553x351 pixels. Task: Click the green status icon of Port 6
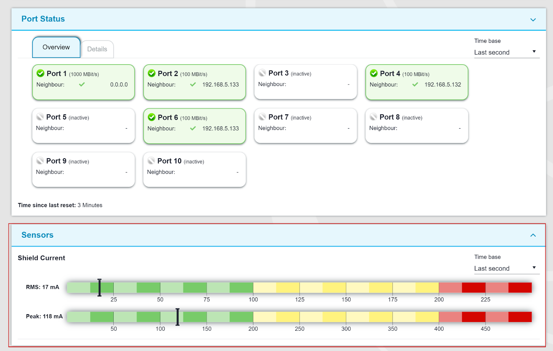pos(152,117)
